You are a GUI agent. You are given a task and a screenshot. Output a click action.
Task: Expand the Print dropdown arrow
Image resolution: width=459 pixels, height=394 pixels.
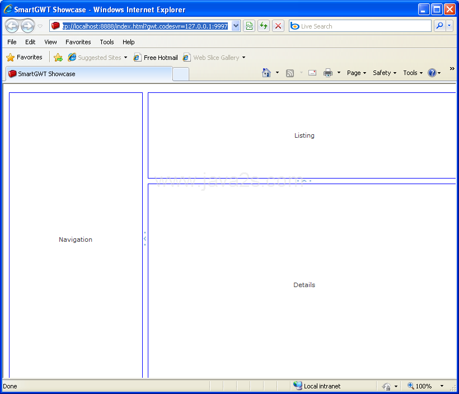339,73
